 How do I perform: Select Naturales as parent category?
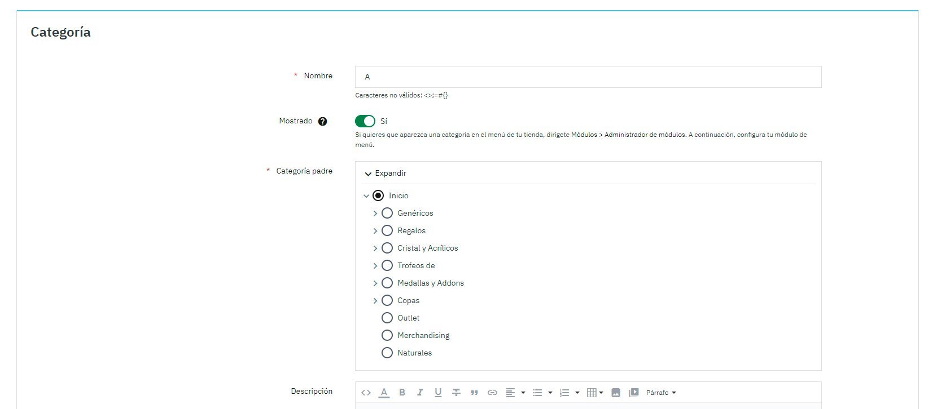click(x=387, y=353)
